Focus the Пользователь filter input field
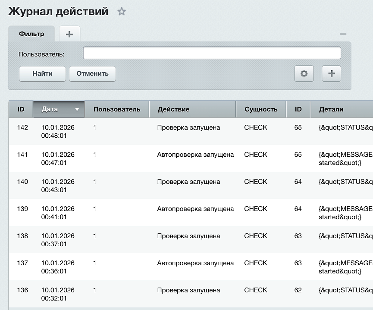Image resolution: width=373 pixels, height=310 pixels. (212, 53)
